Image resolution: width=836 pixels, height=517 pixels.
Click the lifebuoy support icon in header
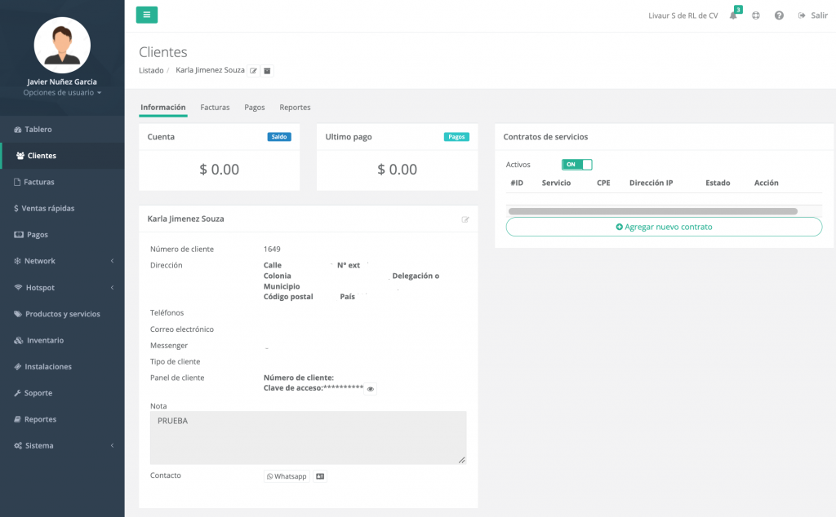(756, 15)
